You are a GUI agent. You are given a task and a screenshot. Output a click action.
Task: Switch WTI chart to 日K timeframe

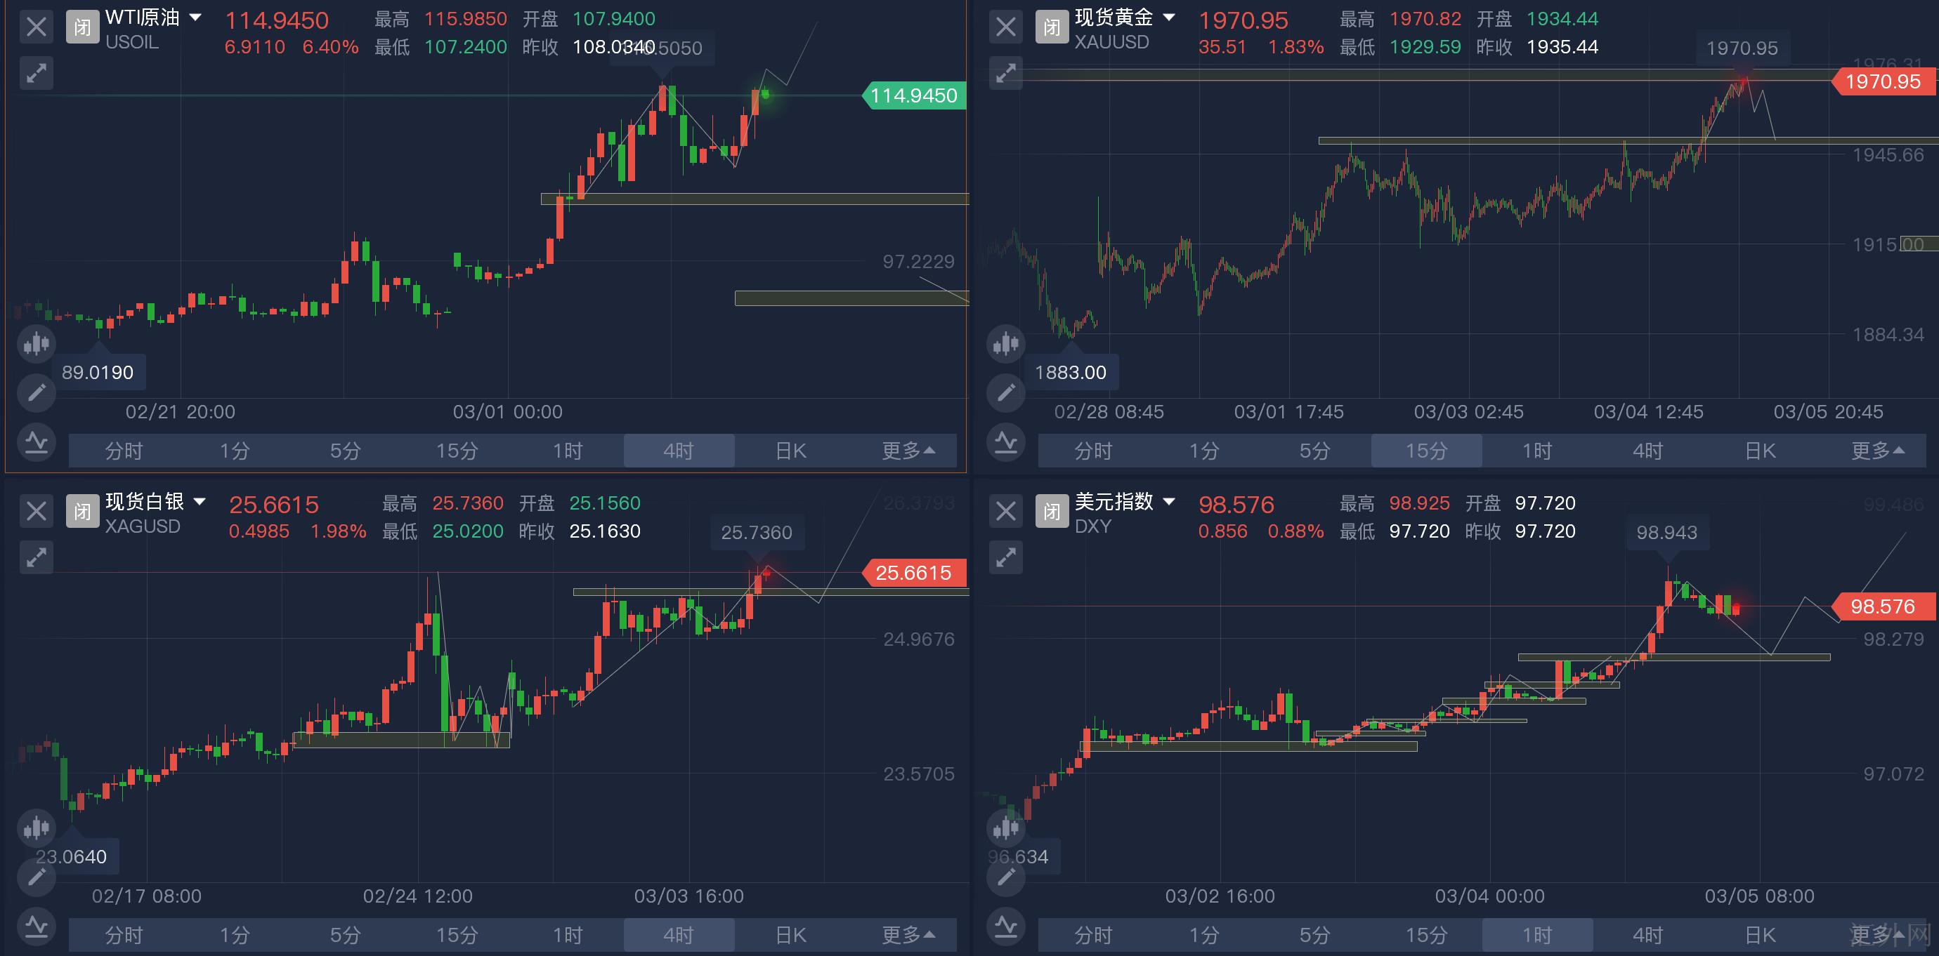790,451
